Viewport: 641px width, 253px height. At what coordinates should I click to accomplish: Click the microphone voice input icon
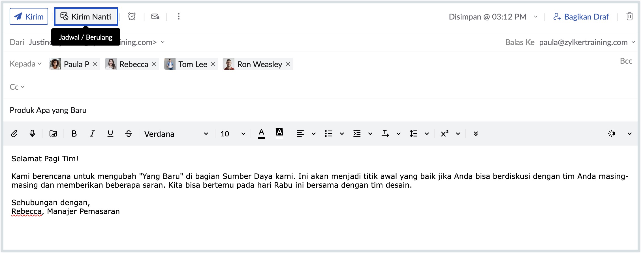coord(32,134)
